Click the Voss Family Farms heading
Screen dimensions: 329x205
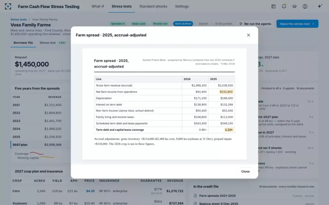tap(30, 25)
